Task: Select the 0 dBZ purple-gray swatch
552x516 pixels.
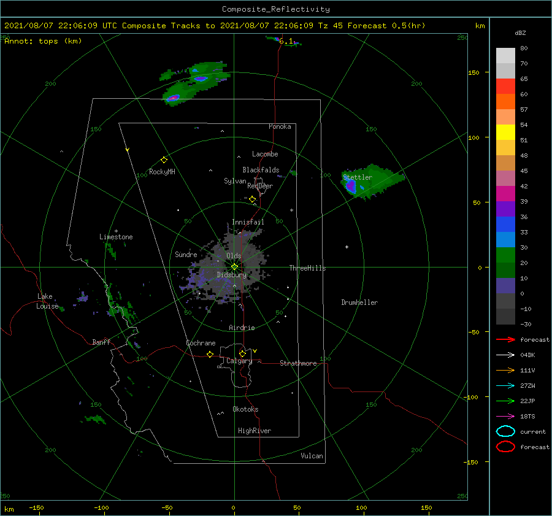Action: (505, 285)
